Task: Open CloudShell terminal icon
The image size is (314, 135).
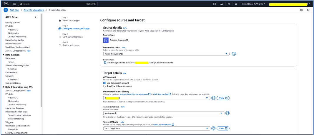Action: (214, 4)
